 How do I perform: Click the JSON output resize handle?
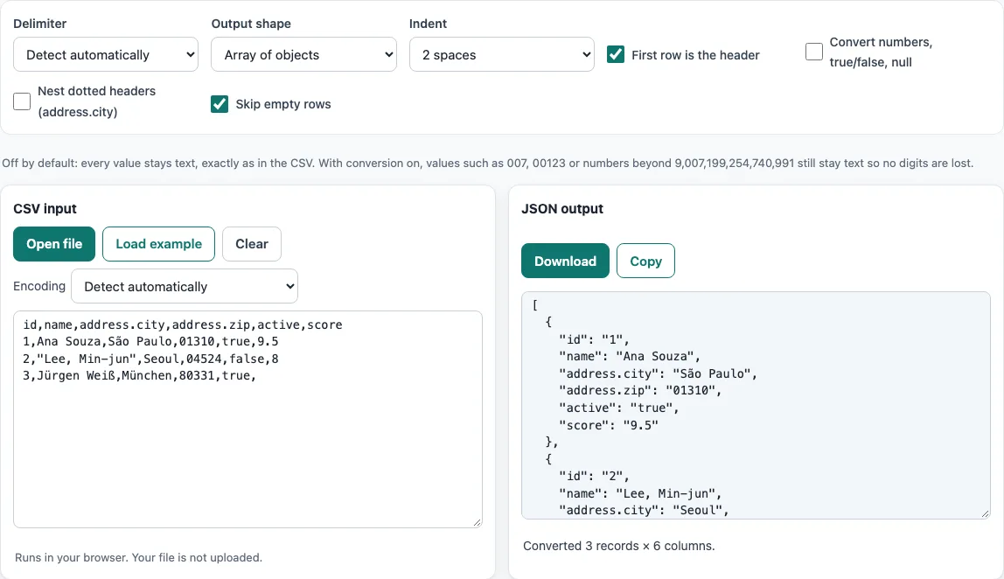pos(986,513)
